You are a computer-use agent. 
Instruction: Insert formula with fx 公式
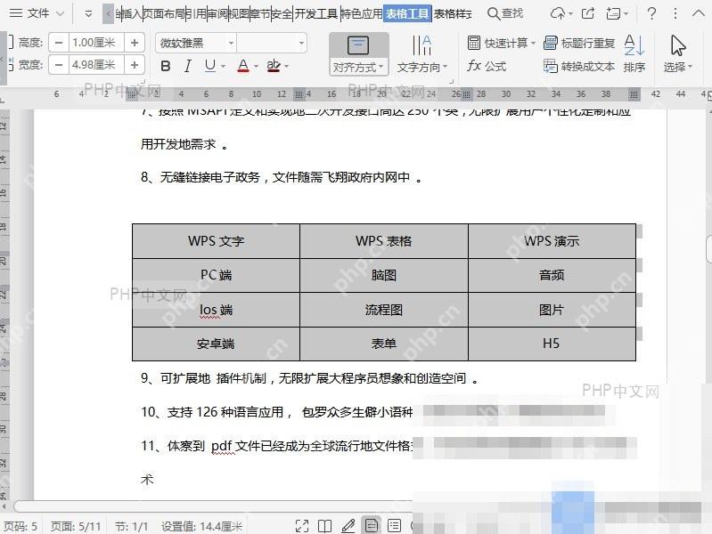(x=487, y=66)
